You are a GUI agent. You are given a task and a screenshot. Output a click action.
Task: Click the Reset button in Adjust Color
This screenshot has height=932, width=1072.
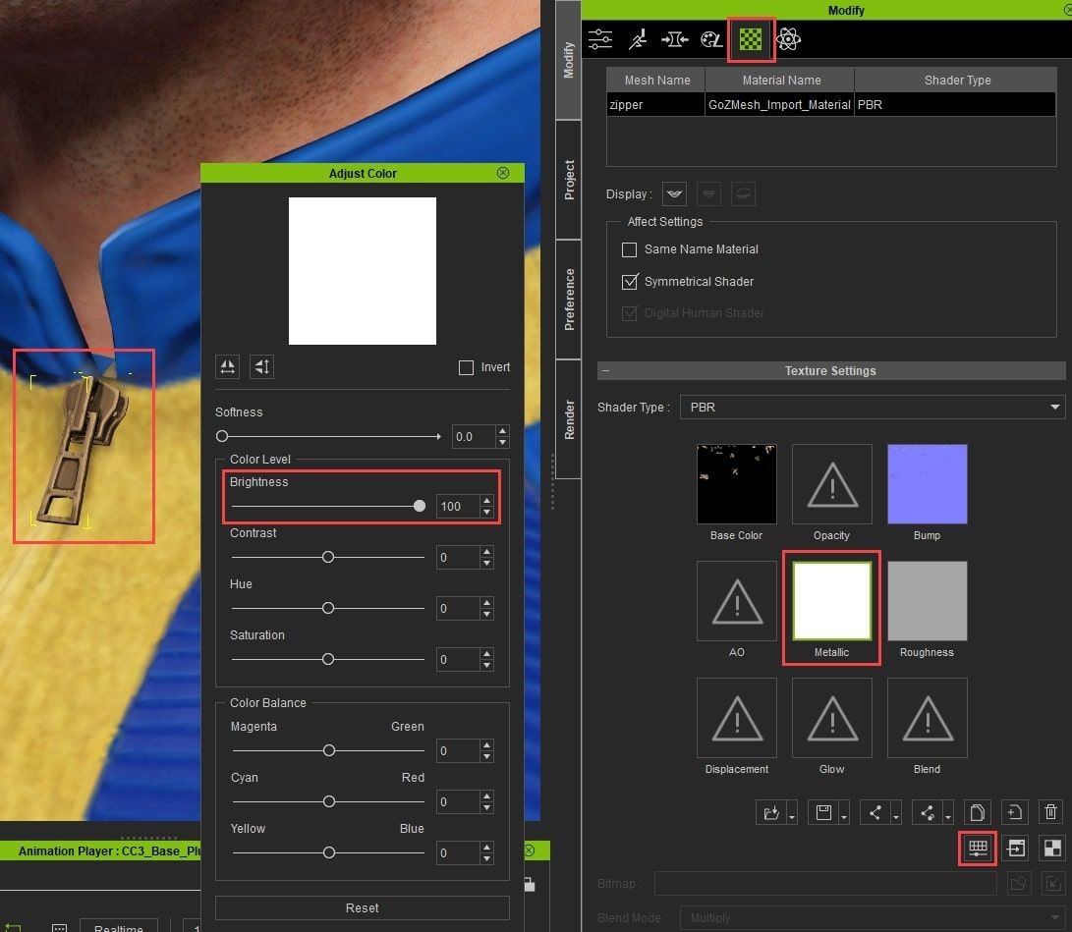coord(362,907)
